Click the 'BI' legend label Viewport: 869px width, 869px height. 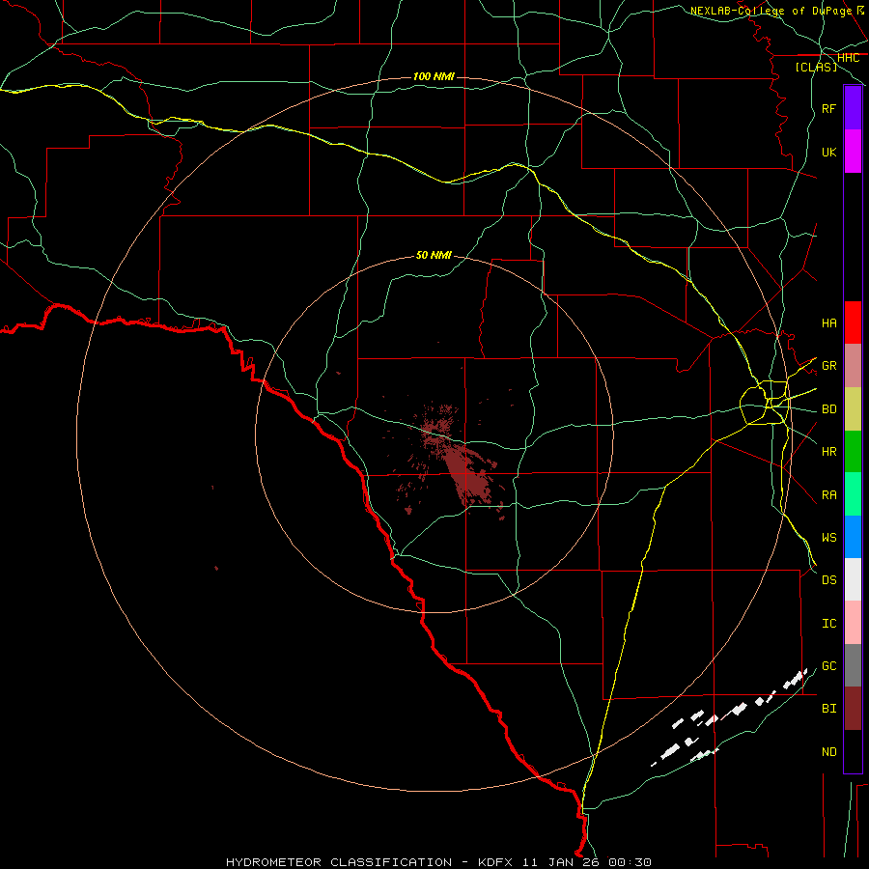click(829, 709)
